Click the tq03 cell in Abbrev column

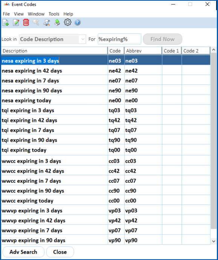click(143, 110)
